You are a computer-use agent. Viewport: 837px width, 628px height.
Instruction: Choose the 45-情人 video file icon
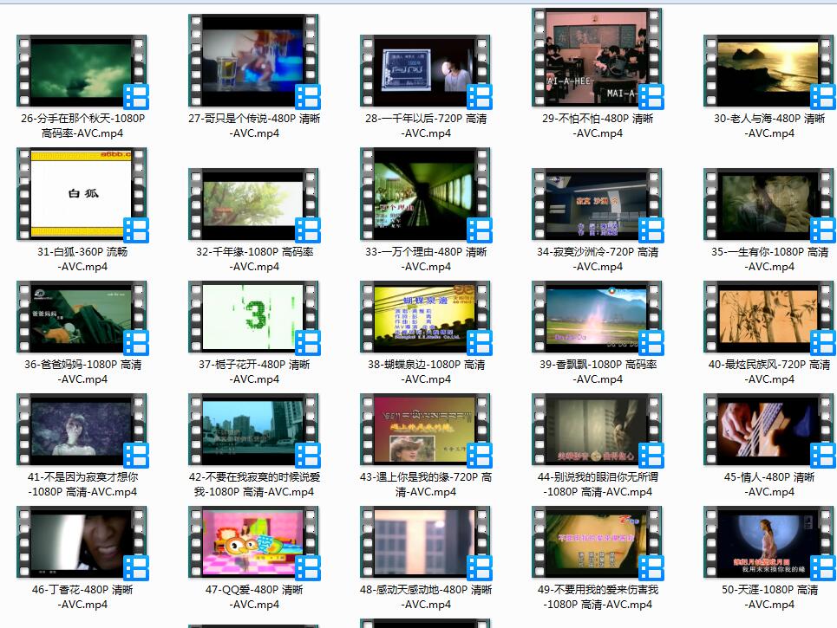pos(769,431)
